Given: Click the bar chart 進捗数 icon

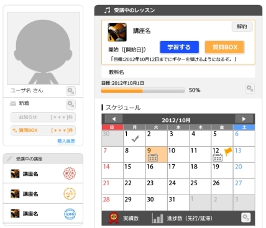Looking at the screenshot, I should [157, 218].
